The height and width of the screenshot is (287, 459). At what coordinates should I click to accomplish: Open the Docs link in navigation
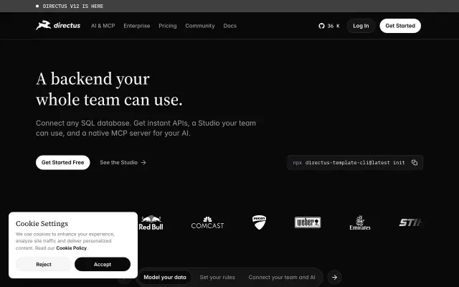pyautogui.click(x=229, y=26)
